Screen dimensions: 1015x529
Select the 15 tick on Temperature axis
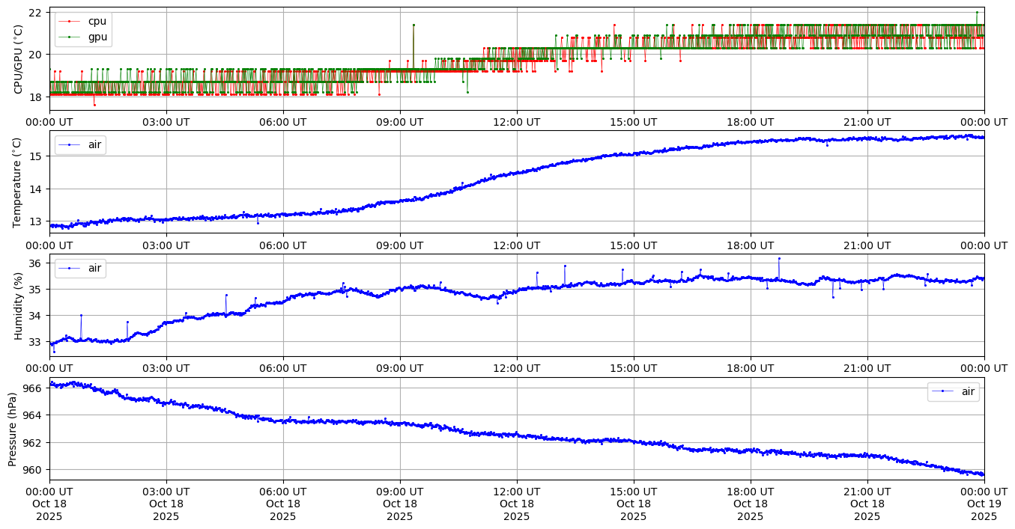(x=36, y=156)
